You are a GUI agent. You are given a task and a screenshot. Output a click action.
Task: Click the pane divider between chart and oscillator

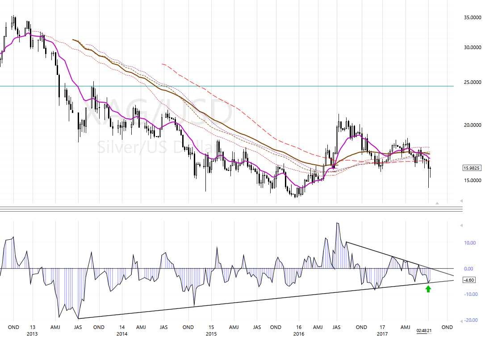(223, 209)
